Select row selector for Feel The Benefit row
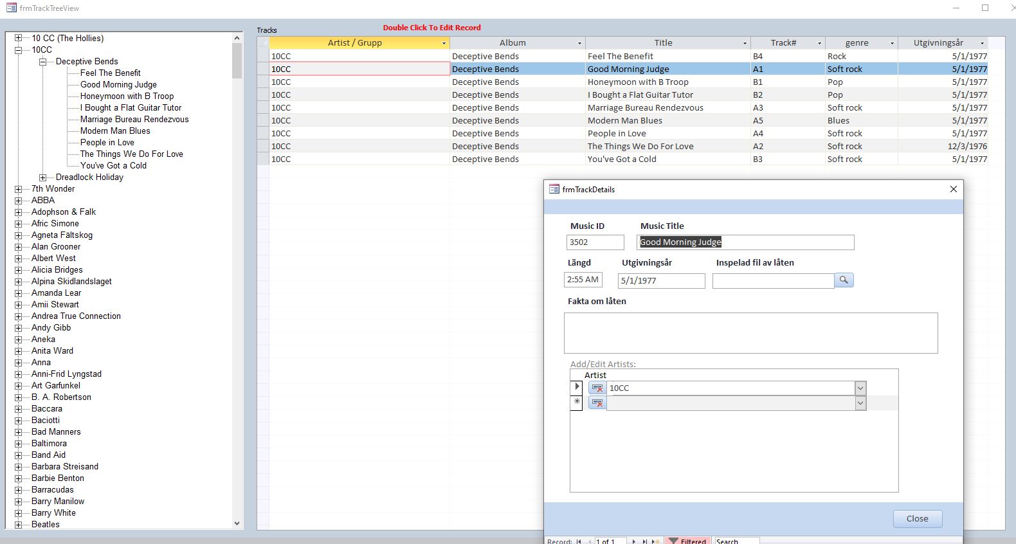This screenshot has width=1016, height=544. [x=263, y=56]
